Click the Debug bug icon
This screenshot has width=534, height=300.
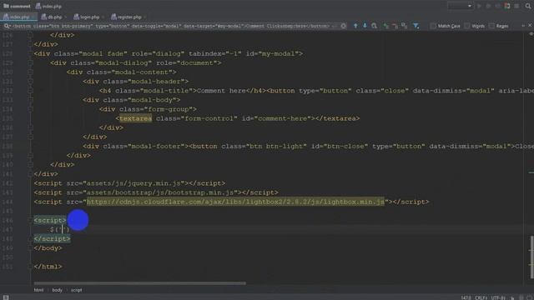(488, 6)
